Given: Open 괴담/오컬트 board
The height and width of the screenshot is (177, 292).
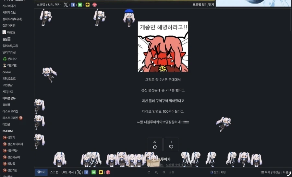Looking at the screenshot, I should pyautogui.click(x=9, y=79).
